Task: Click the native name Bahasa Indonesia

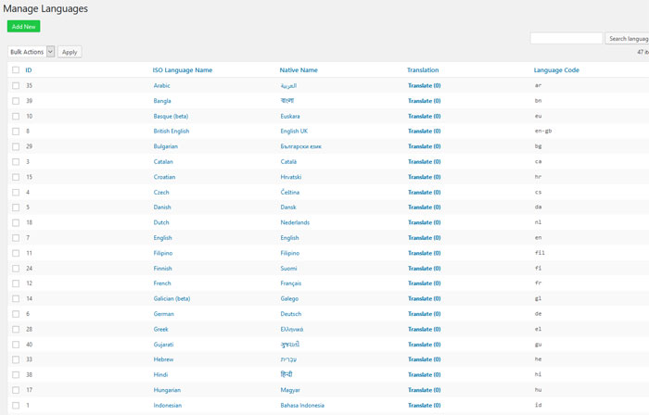Action: (302, 405)
